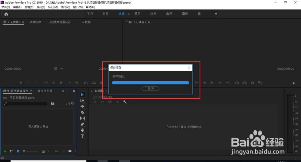Click program monitor lift icon
This screenshot has height=162, width=301.
click(237, 83)
